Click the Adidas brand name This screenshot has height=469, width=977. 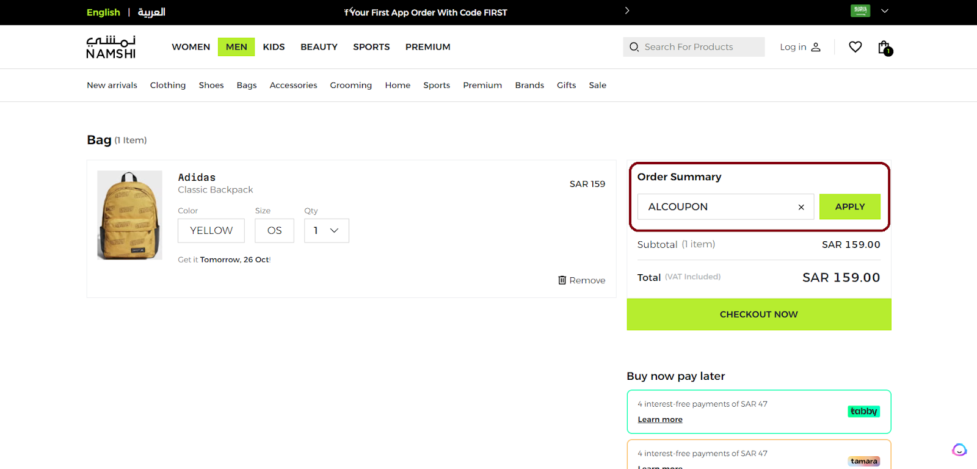[197, 178]
